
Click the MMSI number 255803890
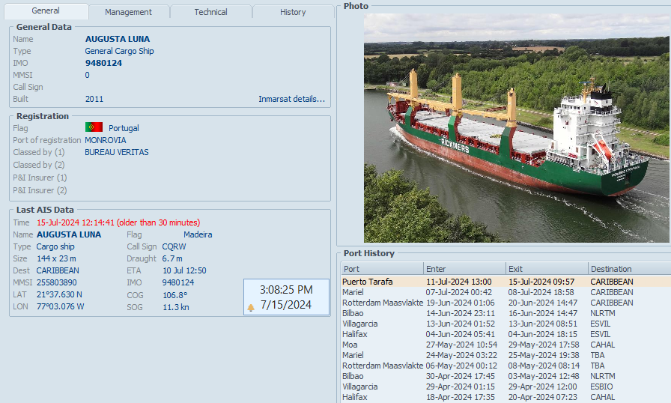click(56, 282)
